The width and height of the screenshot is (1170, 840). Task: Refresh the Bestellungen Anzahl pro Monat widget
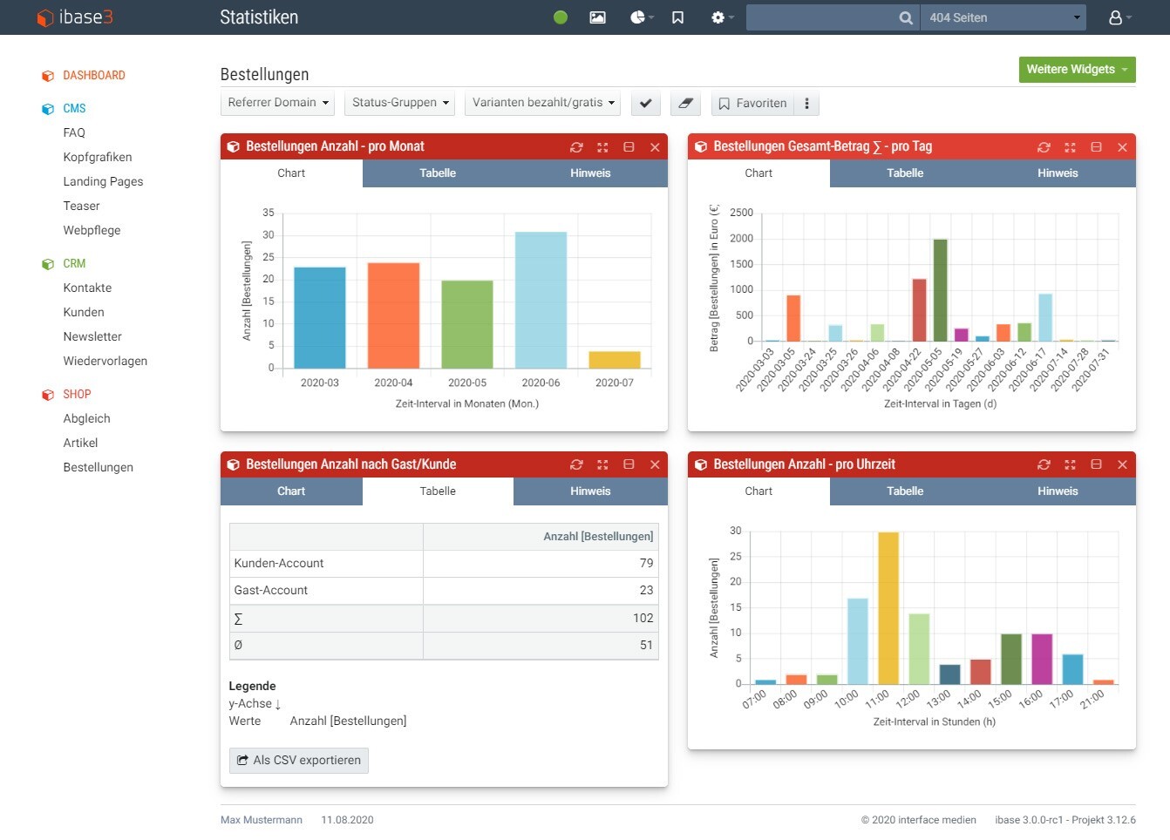[576, 147]
